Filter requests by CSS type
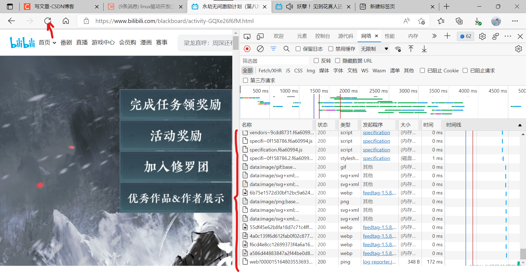The height and width of the screenshot is (272, 526). coord(298,71)
